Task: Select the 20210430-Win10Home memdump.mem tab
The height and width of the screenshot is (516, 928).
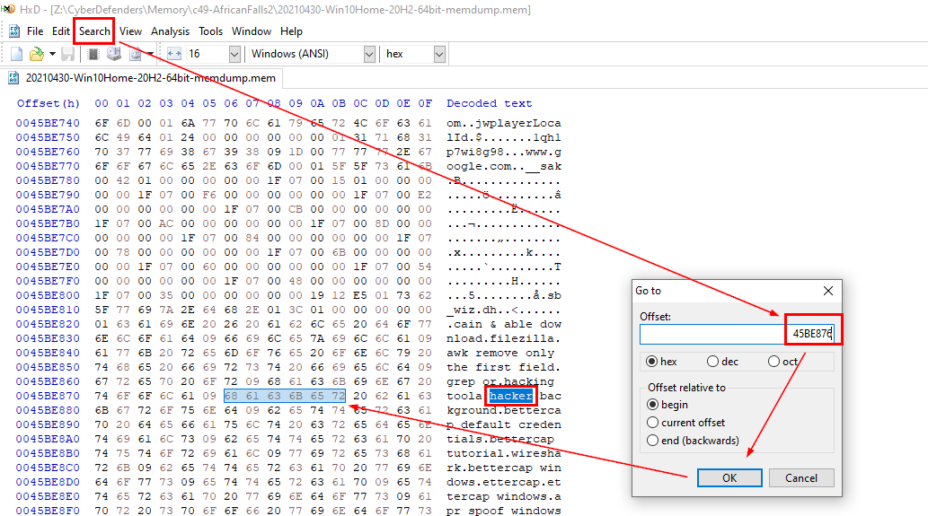Action: coord(142,78)
